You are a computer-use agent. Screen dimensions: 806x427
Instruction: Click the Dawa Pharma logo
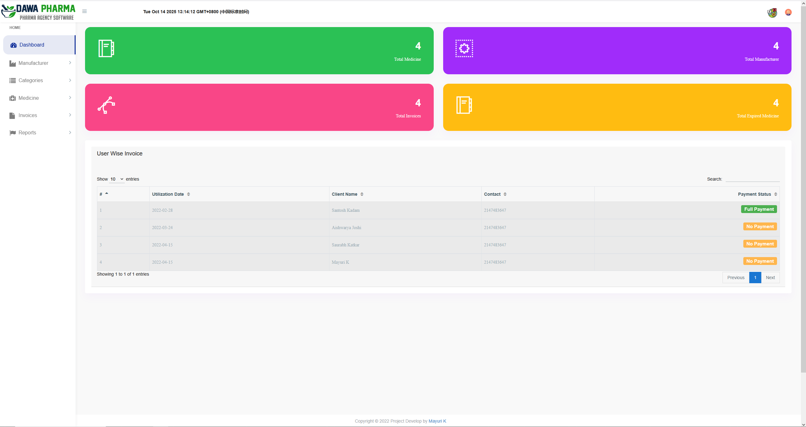(x=38, y=12)
